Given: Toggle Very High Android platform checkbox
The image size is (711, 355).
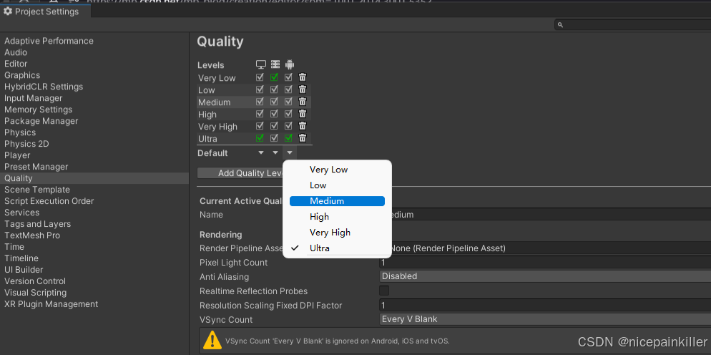Looking at the screenshot, I should pos(288,126).
